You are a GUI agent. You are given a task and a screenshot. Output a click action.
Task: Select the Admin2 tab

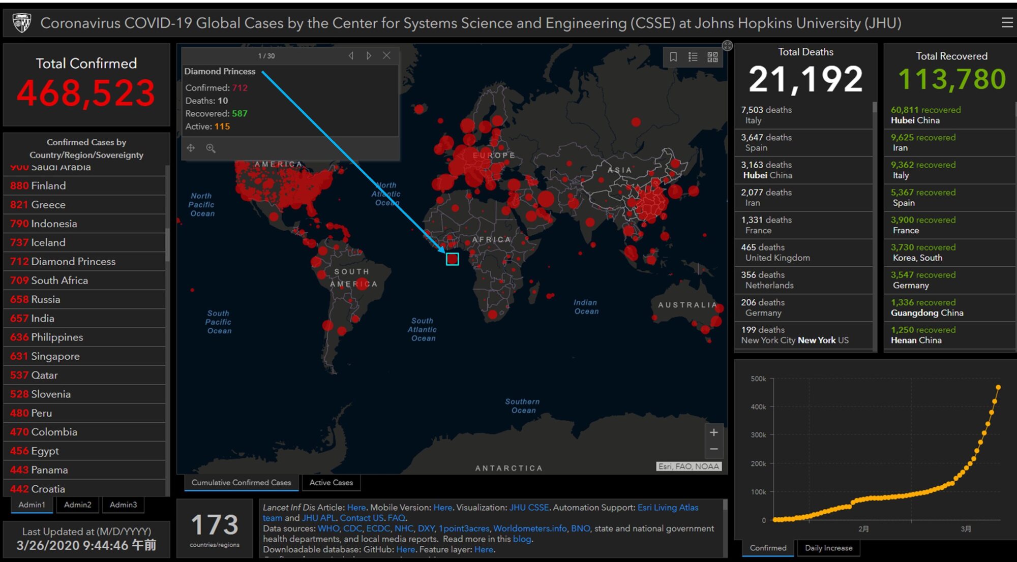(x=77, y=505)
